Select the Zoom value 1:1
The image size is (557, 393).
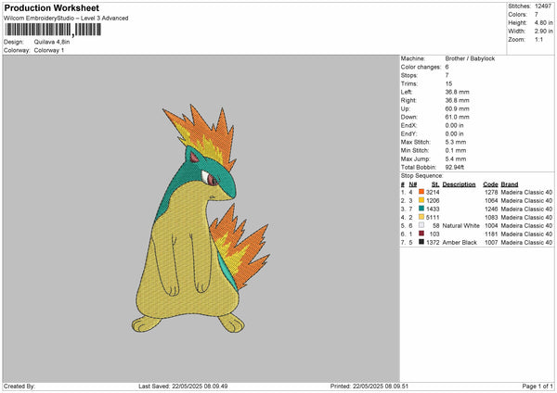(538, 39)
